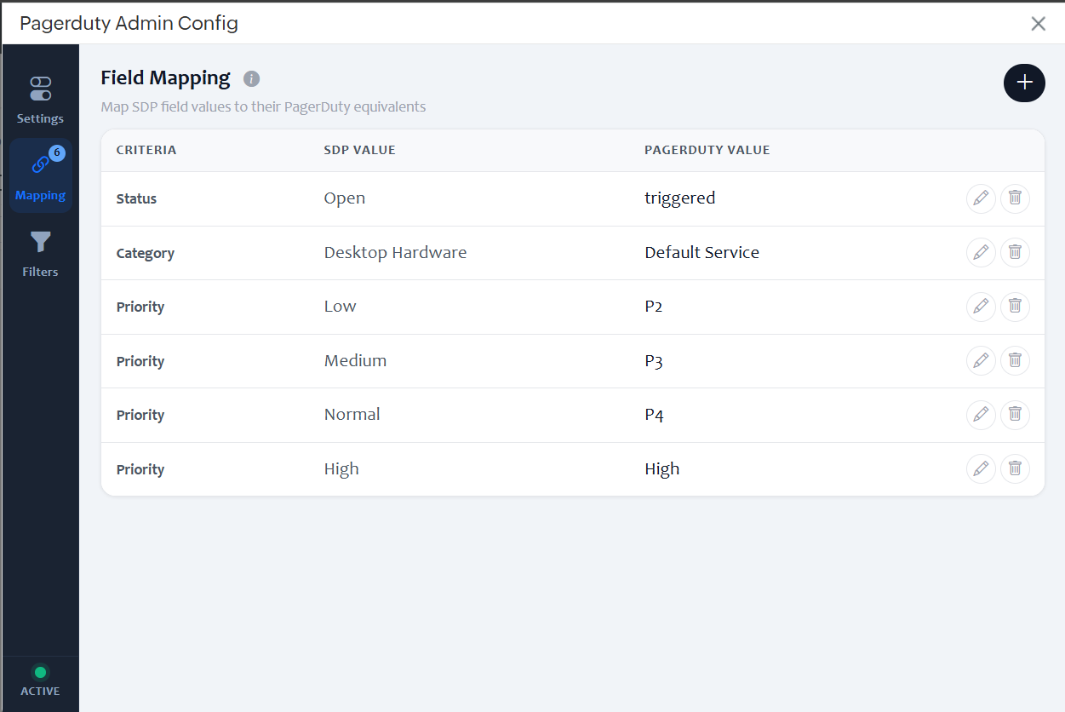Click the Default Service PagerDuty value
Viewport: 1065px width, 712px height.
(702, 253)
